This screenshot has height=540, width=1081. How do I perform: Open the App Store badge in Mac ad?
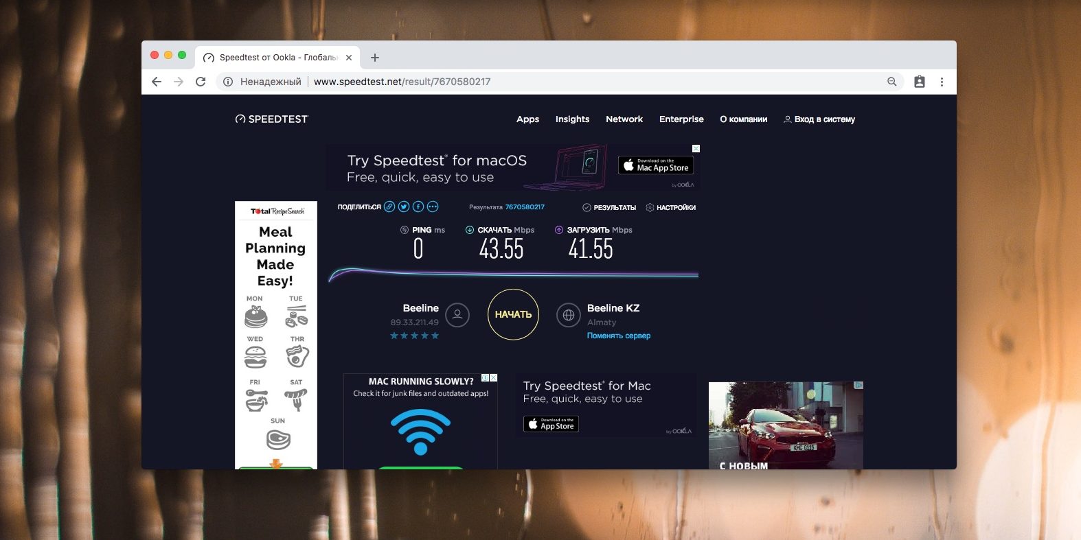point(551,424)
